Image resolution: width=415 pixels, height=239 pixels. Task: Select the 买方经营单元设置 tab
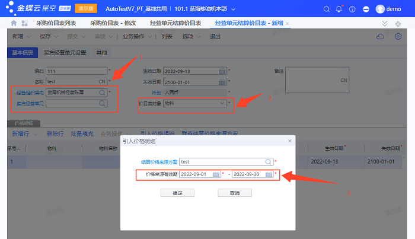coord(65,53)
